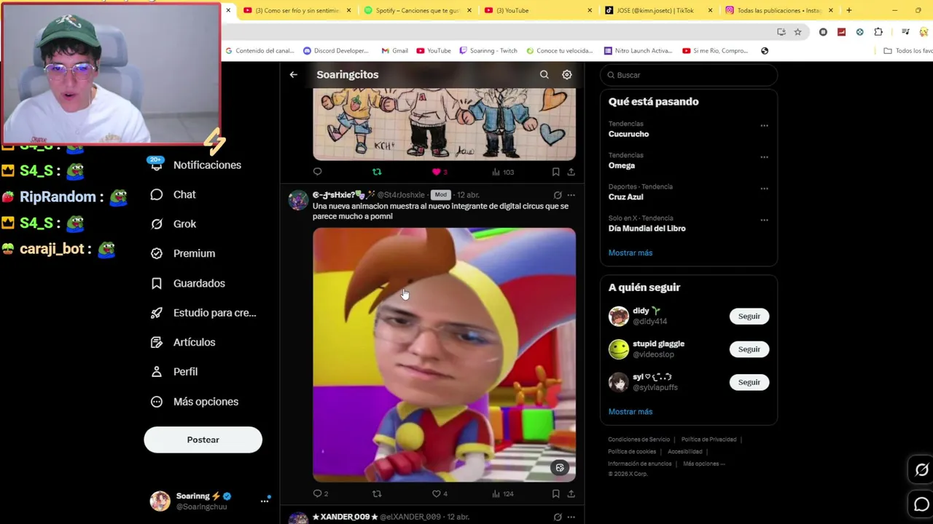This screenshot has width=933, height=524.
Task: Follow the didy account
Action: pyautogui.click(x=749, y=317)
